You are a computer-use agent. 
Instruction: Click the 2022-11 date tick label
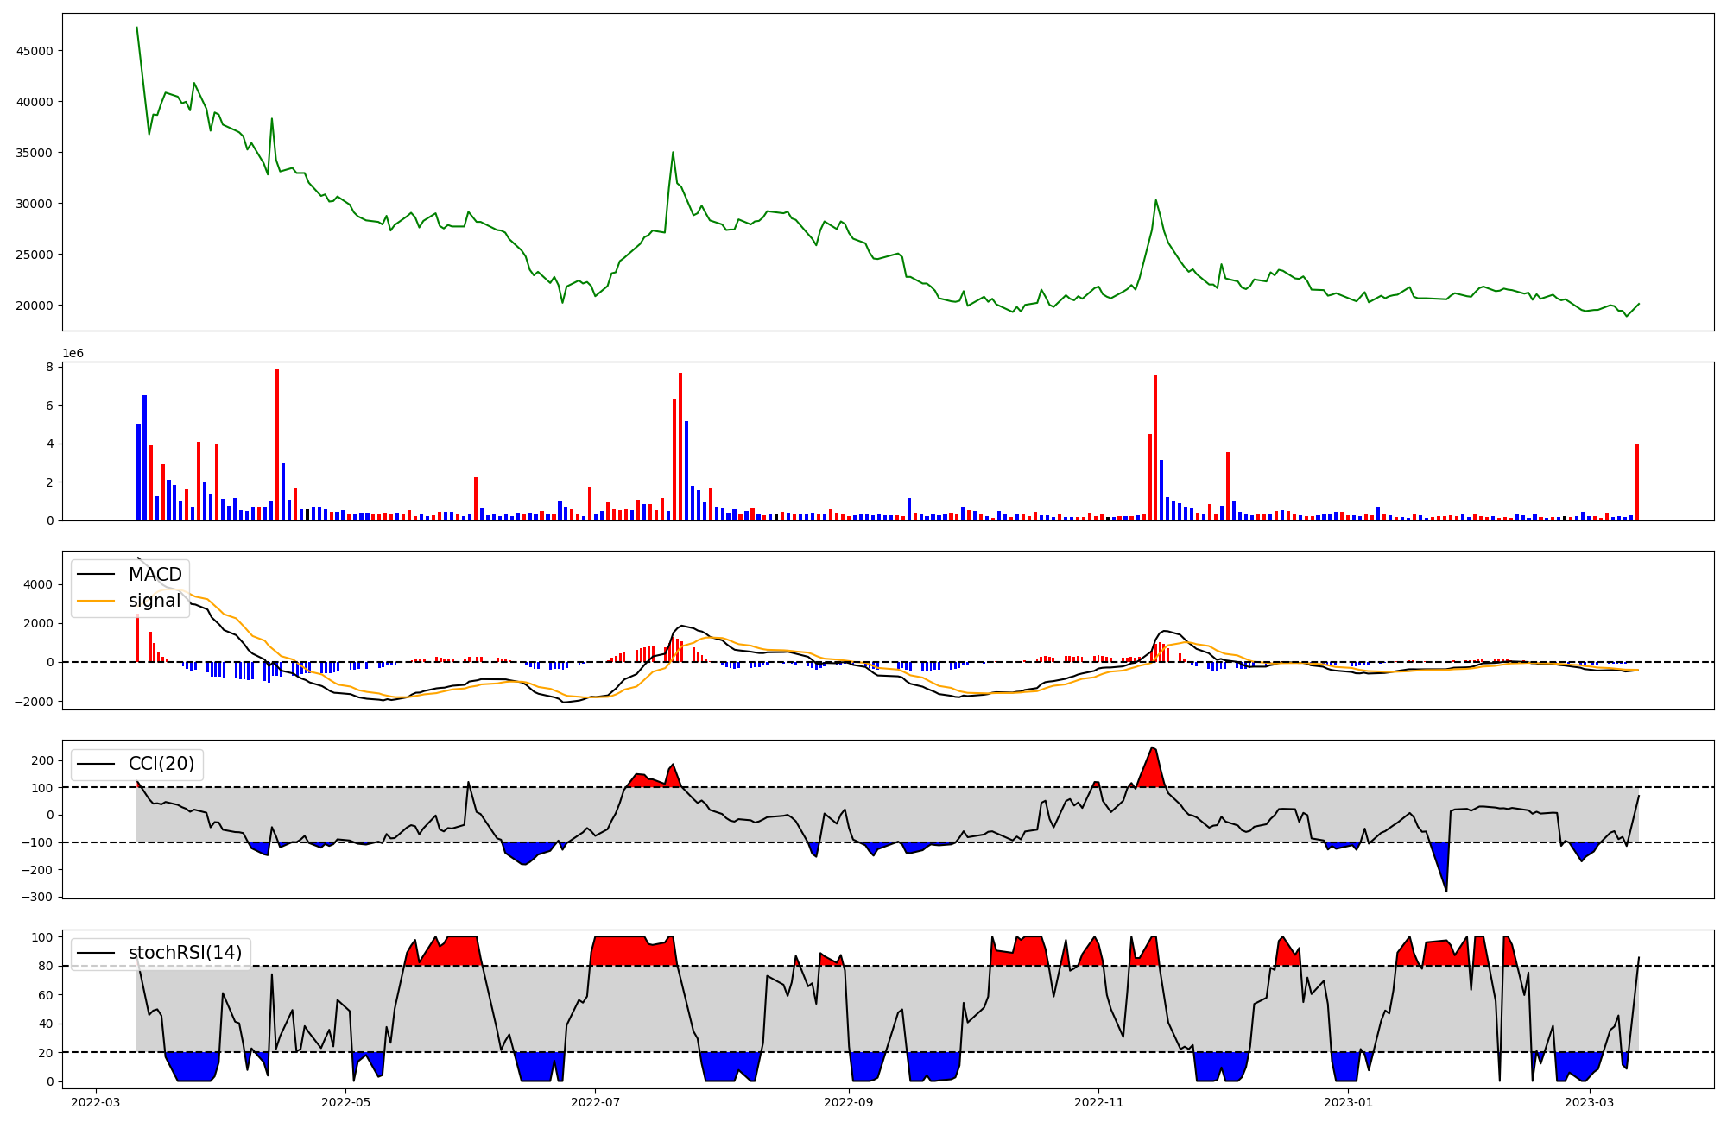1098,1102
